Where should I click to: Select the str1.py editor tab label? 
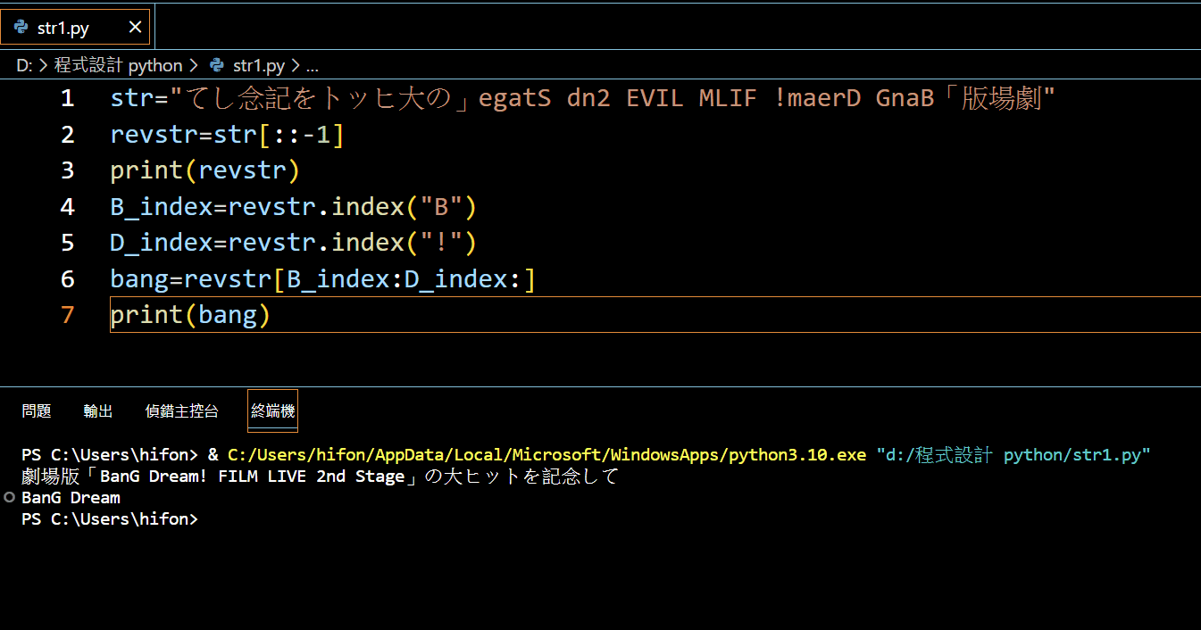coord(63,29)
